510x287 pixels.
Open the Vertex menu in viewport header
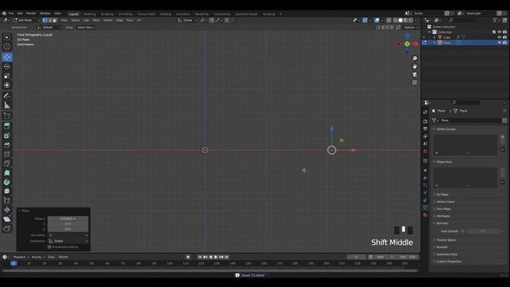pyautogui.click(x=108, y=20)
